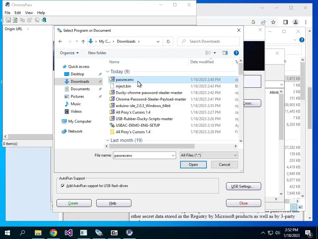Open Documents in the navigation pane
The width and height of the screenshot is (318, 239).
tap(80, 89)
